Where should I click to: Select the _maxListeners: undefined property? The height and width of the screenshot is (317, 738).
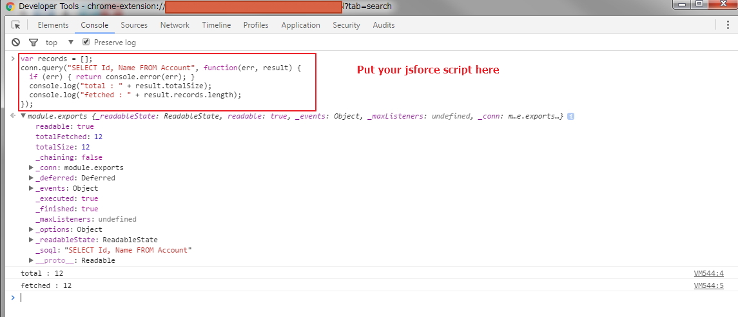[x=86, y=219]
